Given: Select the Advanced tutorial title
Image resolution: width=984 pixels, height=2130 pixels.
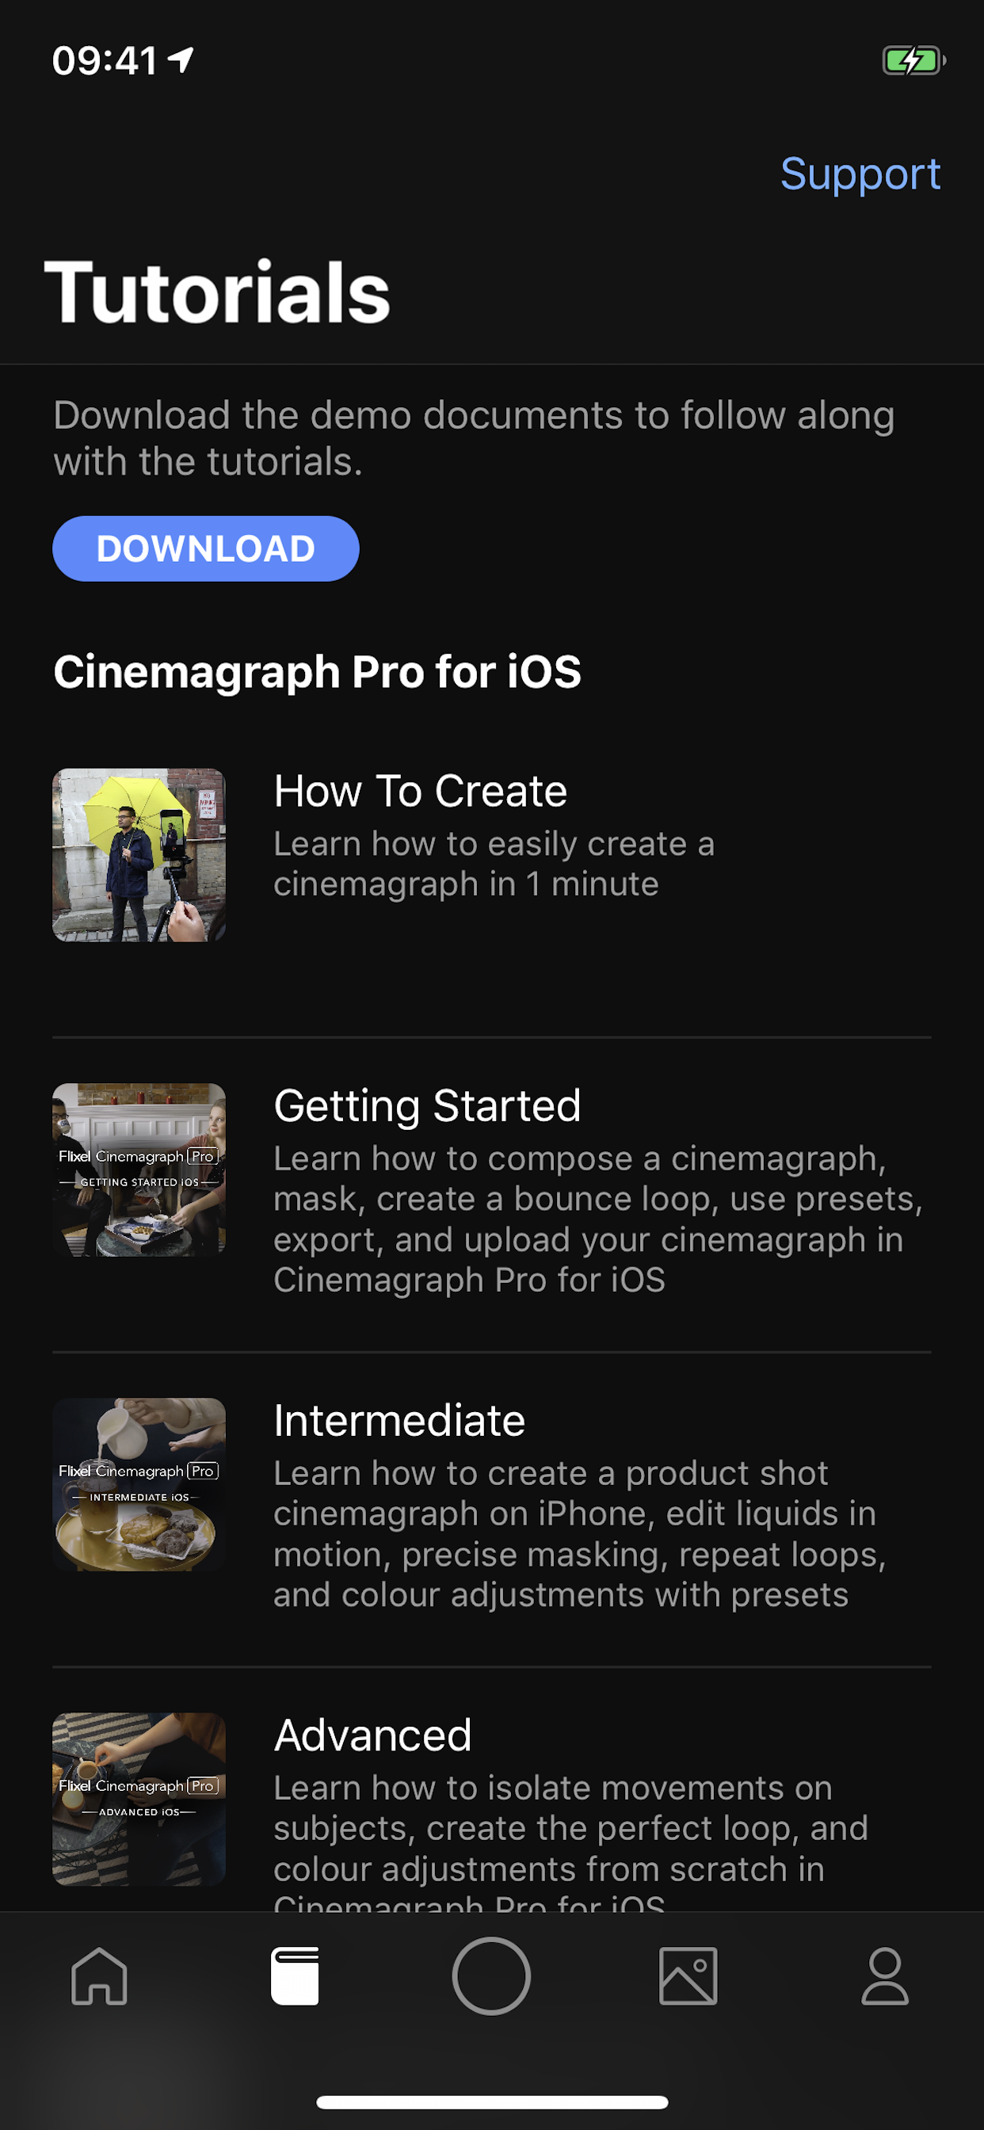Looking at the screenshot, I should tap(373, 1735).
